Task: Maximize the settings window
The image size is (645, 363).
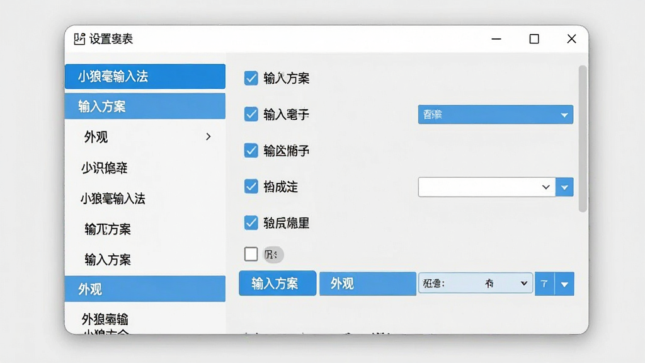Action: (534, 39)
